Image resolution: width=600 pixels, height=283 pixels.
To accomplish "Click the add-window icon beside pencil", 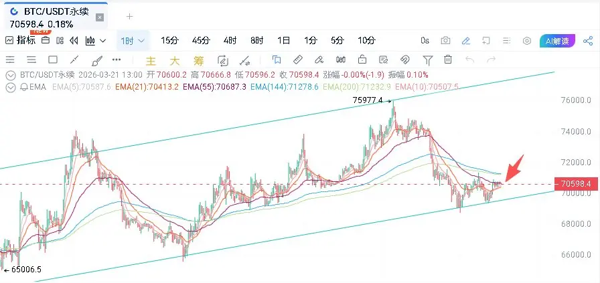I will click(x=486, y=41).
